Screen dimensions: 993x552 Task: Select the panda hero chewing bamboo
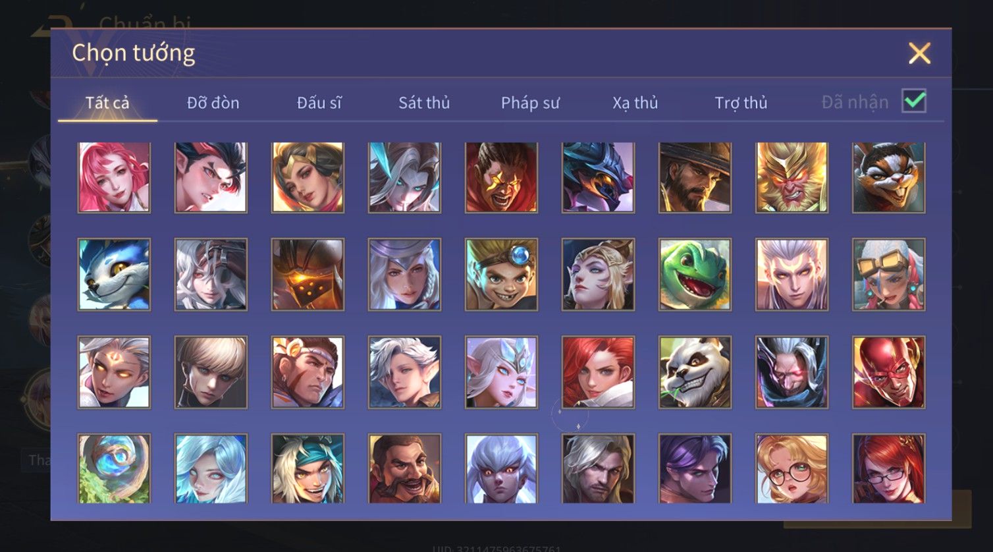695,372
